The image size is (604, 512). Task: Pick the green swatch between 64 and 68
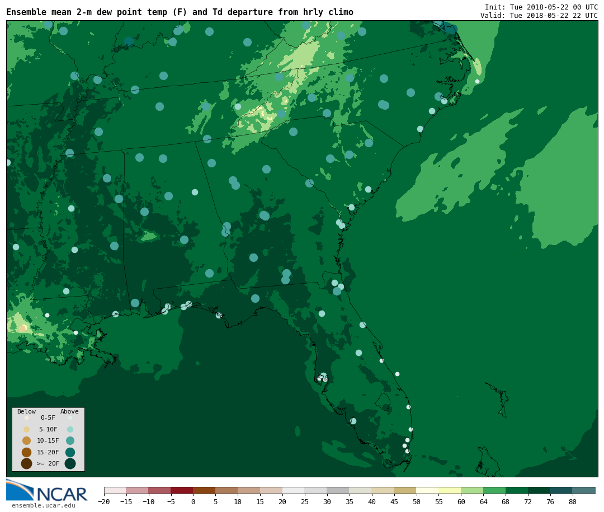pyautogui.click(x=494, y=490)
